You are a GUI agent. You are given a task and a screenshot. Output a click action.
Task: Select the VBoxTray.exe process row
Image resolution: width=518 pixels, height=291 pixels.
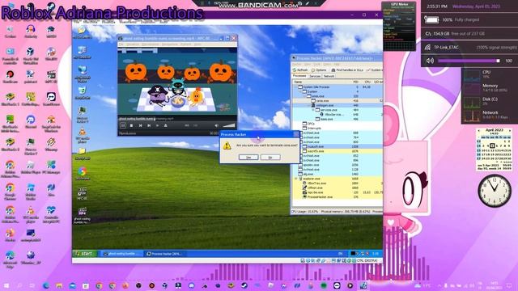coord(337,183)
